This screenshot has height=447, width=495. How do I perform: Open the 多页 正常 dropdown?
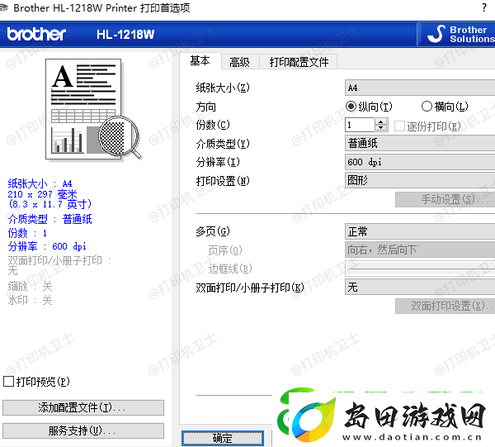(x=420, y=231)
